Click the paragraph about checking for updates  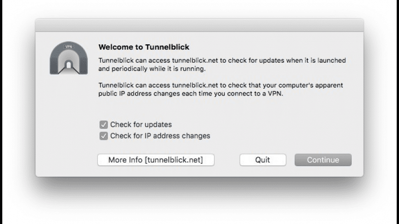coord(222,64)
